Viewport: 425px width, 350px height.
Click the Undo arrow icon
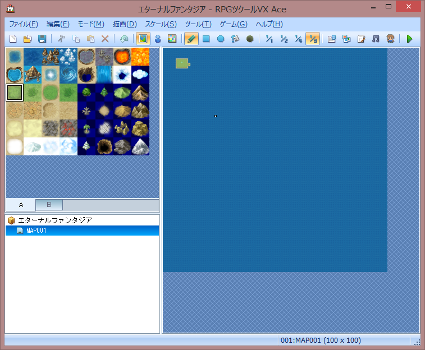click(124, 39)
